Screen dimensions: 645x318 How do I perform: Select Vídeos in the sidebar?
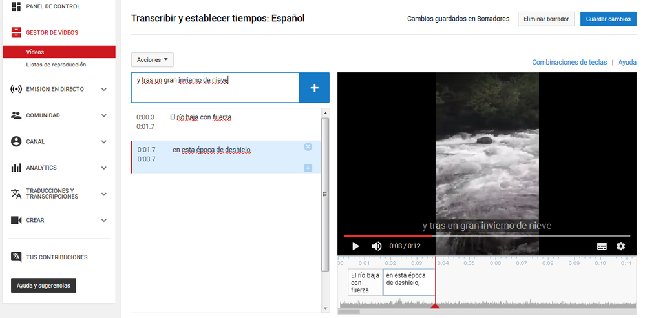coord(59,52)
